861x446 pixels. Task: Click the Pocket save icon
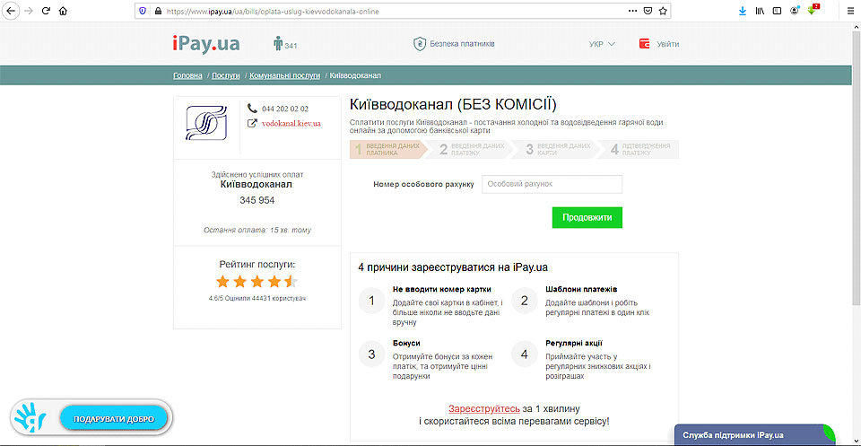[648, 11]
